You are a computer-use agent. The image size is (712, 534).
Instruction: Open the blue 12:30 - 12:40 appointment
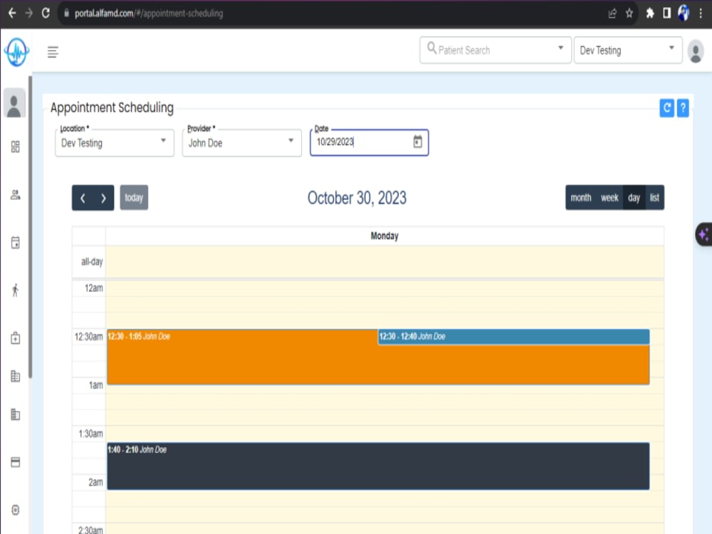(x=513, y=337)
